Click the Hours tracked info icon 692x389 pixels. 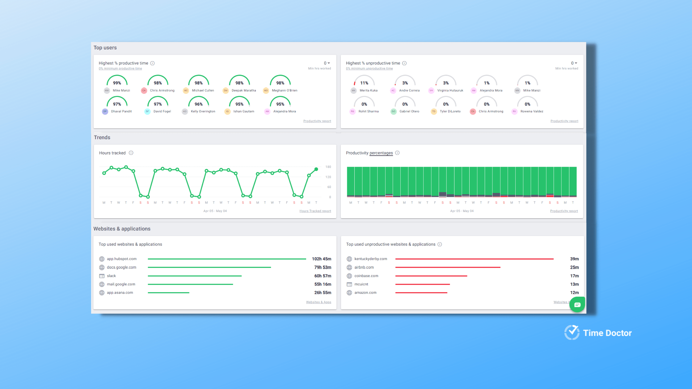[131, 153]
